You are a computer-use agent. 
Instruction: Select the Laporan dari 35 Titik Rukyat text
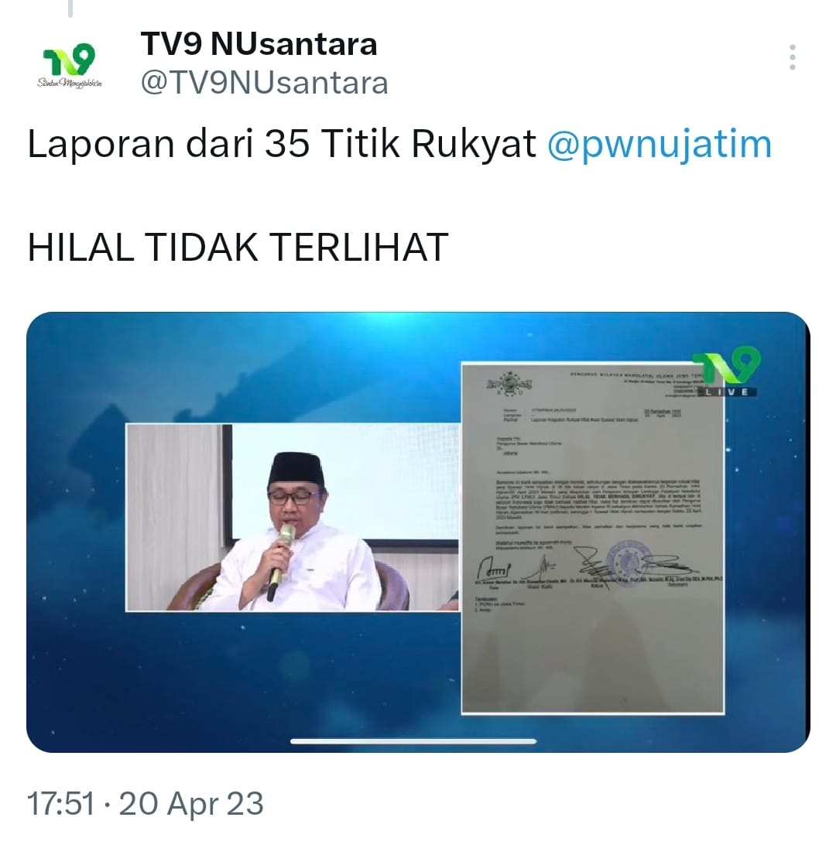pos(282,145)
